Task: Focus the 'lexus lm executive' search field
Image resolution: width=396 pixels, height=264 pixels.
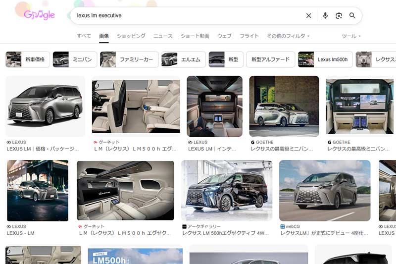Action: click(x=187, y=16)
